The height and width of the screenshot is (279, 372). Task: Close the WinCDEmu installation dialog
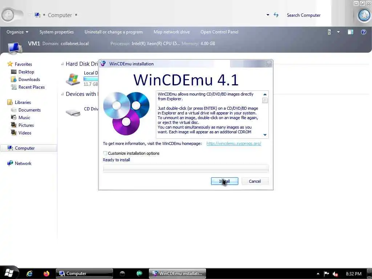[269, 64]
